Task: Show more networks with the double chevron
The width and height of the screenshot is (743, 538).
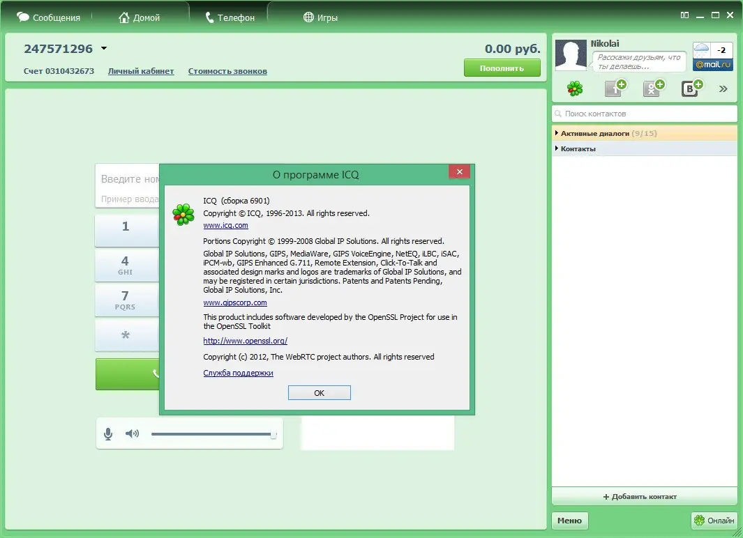Action: [723, 89]
